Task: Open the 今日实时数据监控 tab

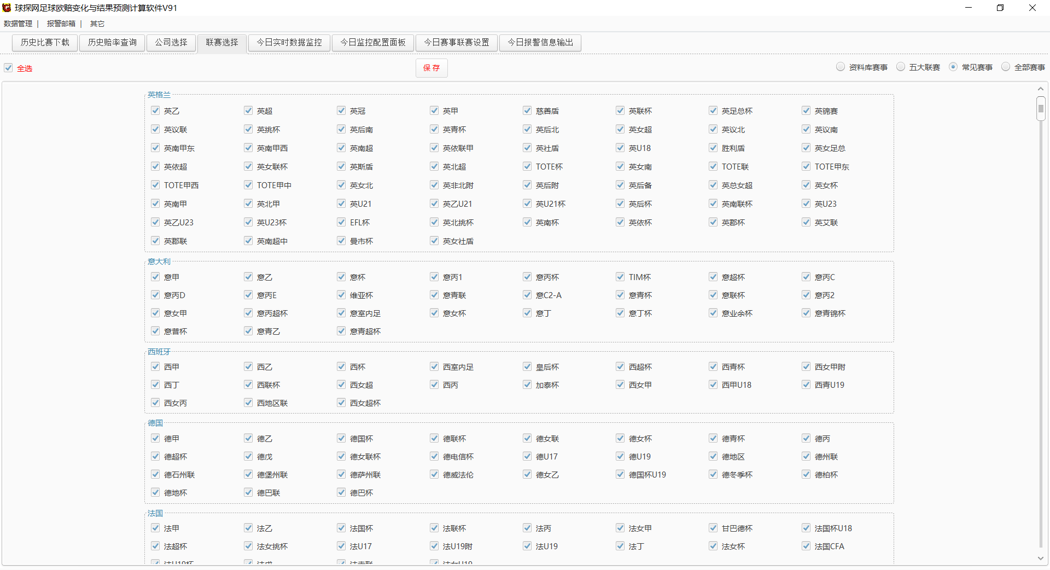Action: (289, 43)
